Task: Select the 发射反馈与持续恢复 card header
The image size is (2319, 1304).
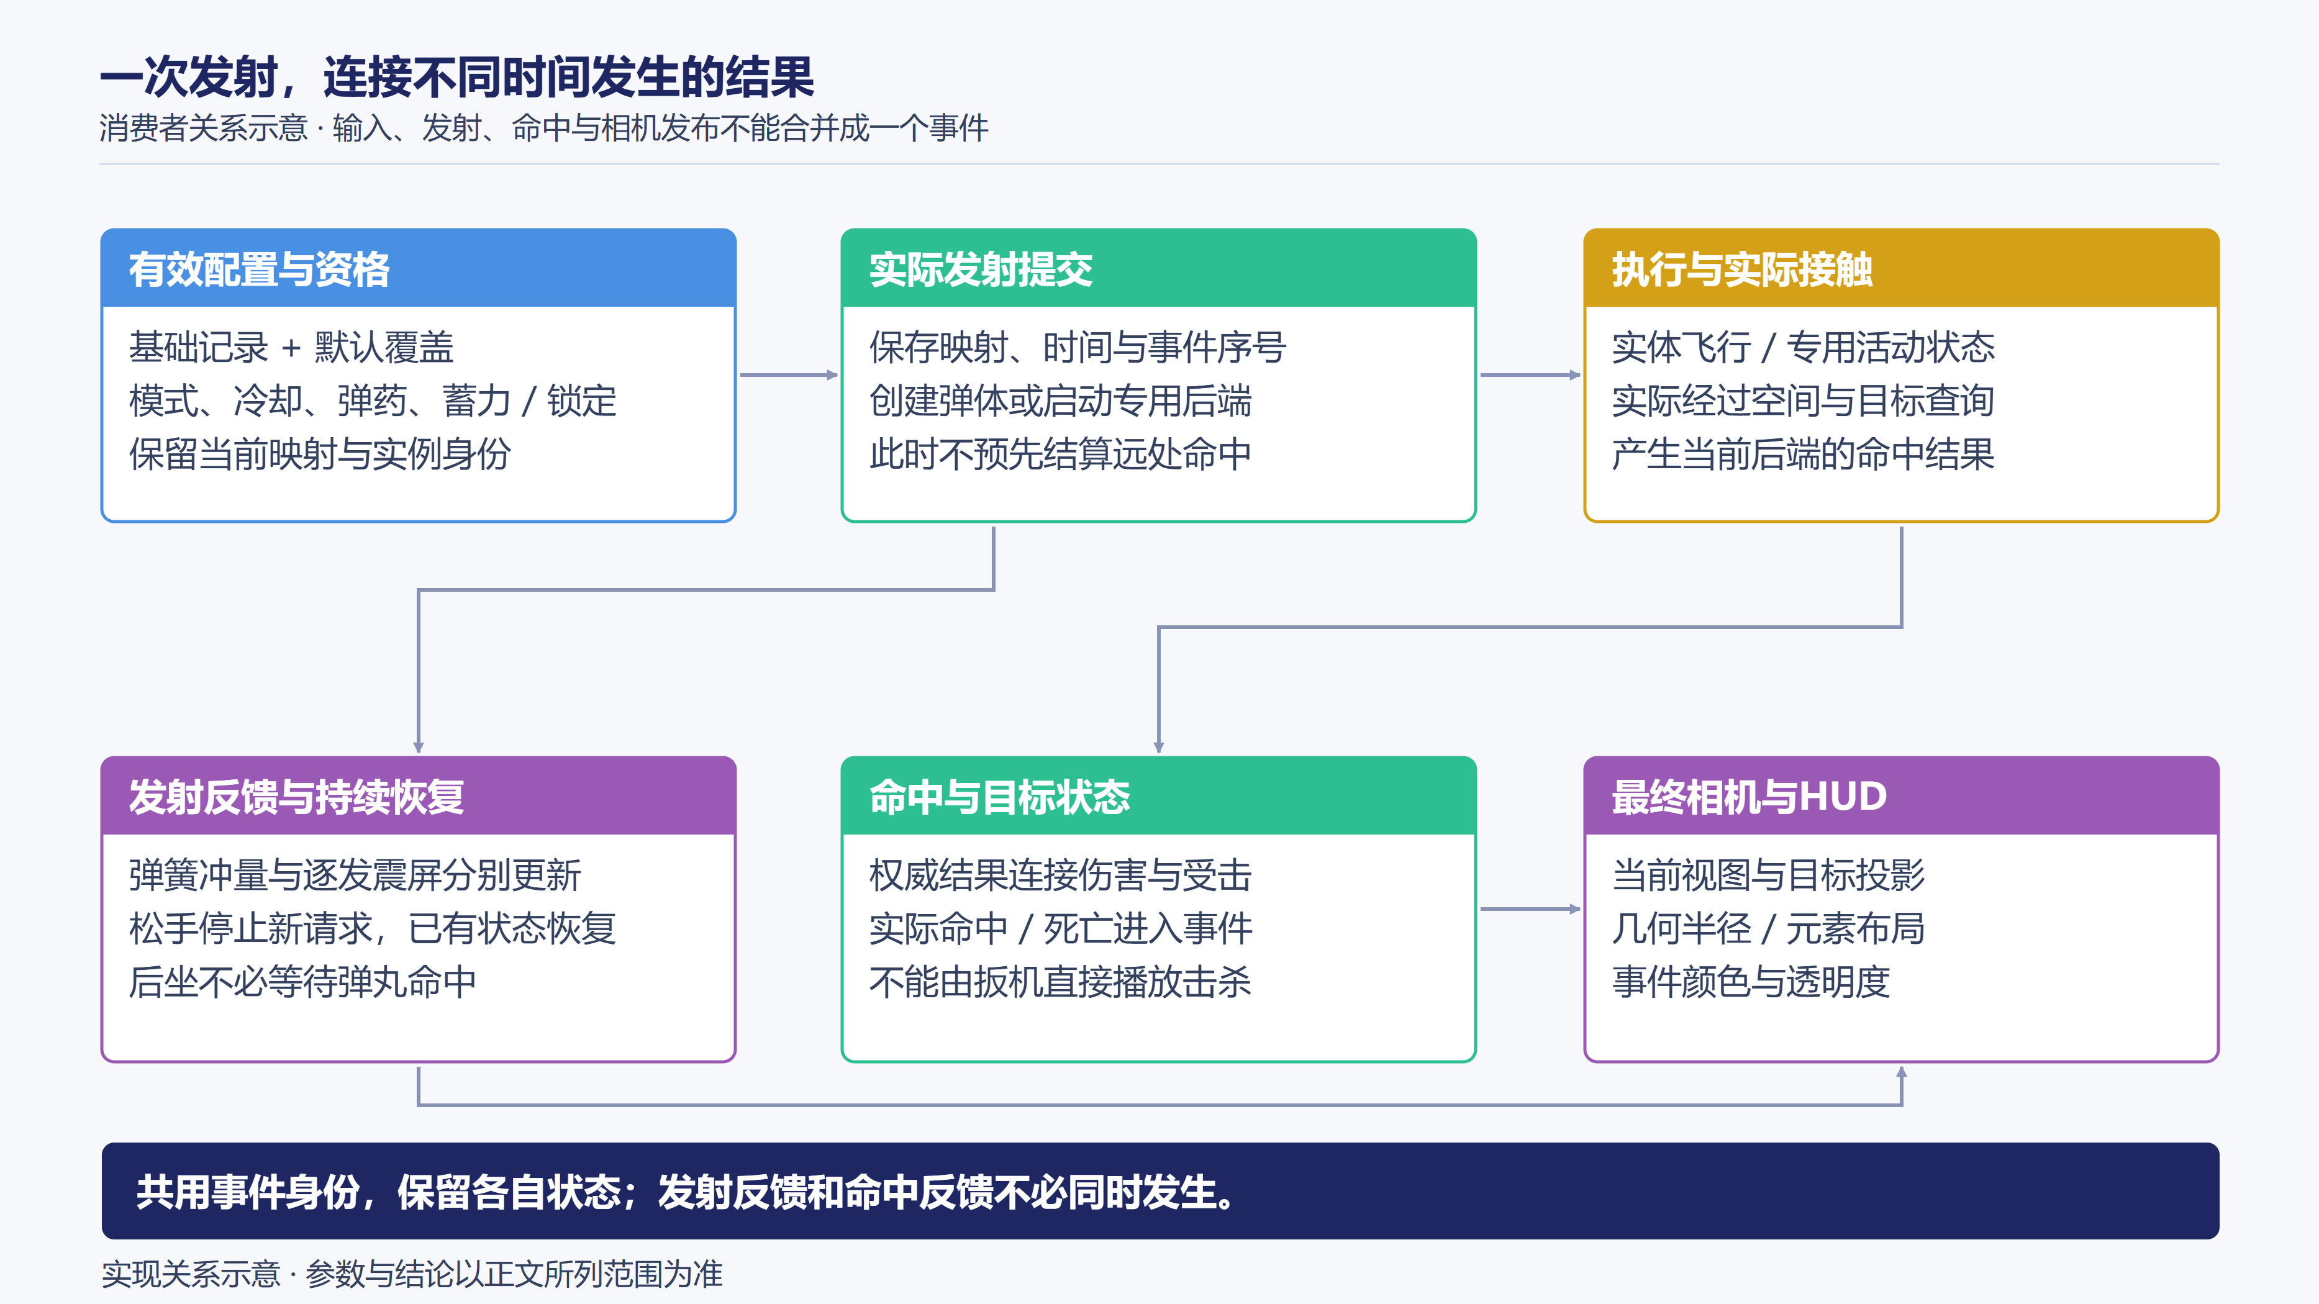Action: click(x=419, y=797)
